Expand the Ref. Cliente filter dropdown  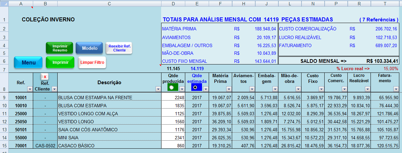(x=54, y=89)
